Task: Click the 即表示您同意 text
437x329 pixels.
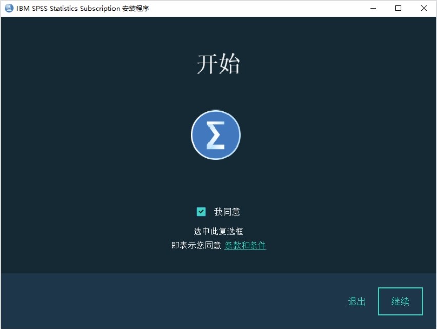Action: [x=196, y=245]
